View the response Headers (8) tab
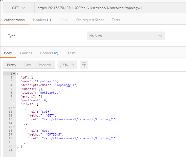This screenshot has height=157, width=186. tap(49, 53)
